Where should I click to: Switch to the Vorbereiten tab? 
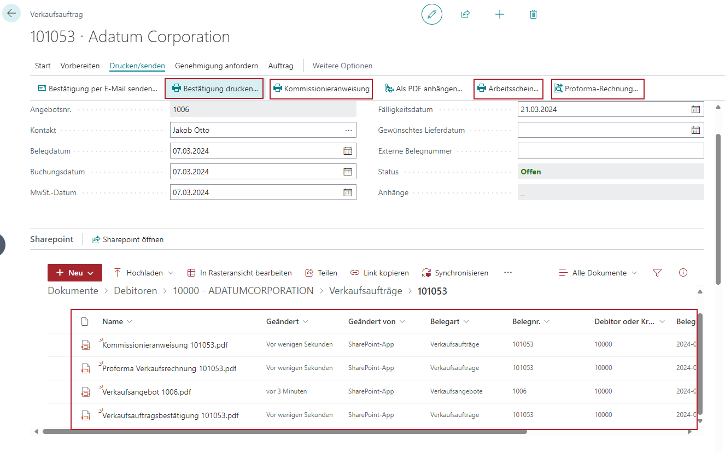(80, 66)
